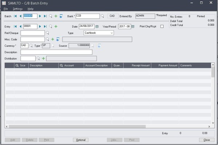The image size is (218, 145).
Task: Create new entry with plus icon
Action: (x=56, y=26)
